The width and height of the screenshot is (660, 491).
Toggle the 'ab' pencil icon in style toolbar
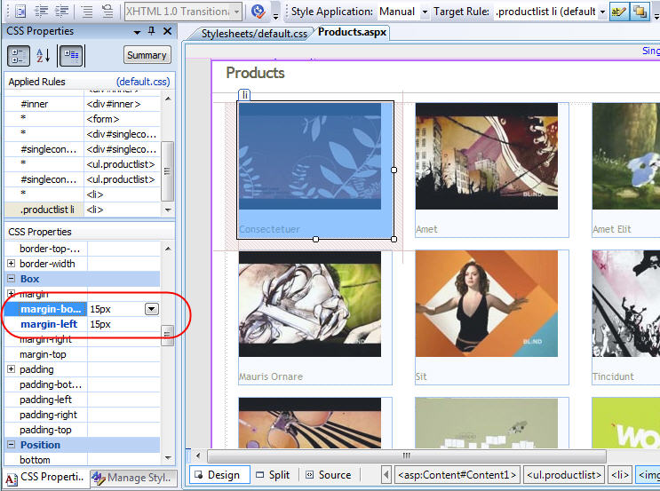[618, 12]
